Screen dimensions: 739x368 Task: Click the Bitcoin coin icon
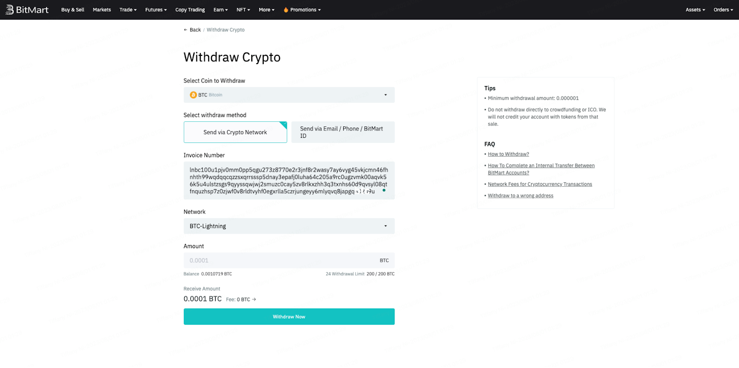(193, 95)
